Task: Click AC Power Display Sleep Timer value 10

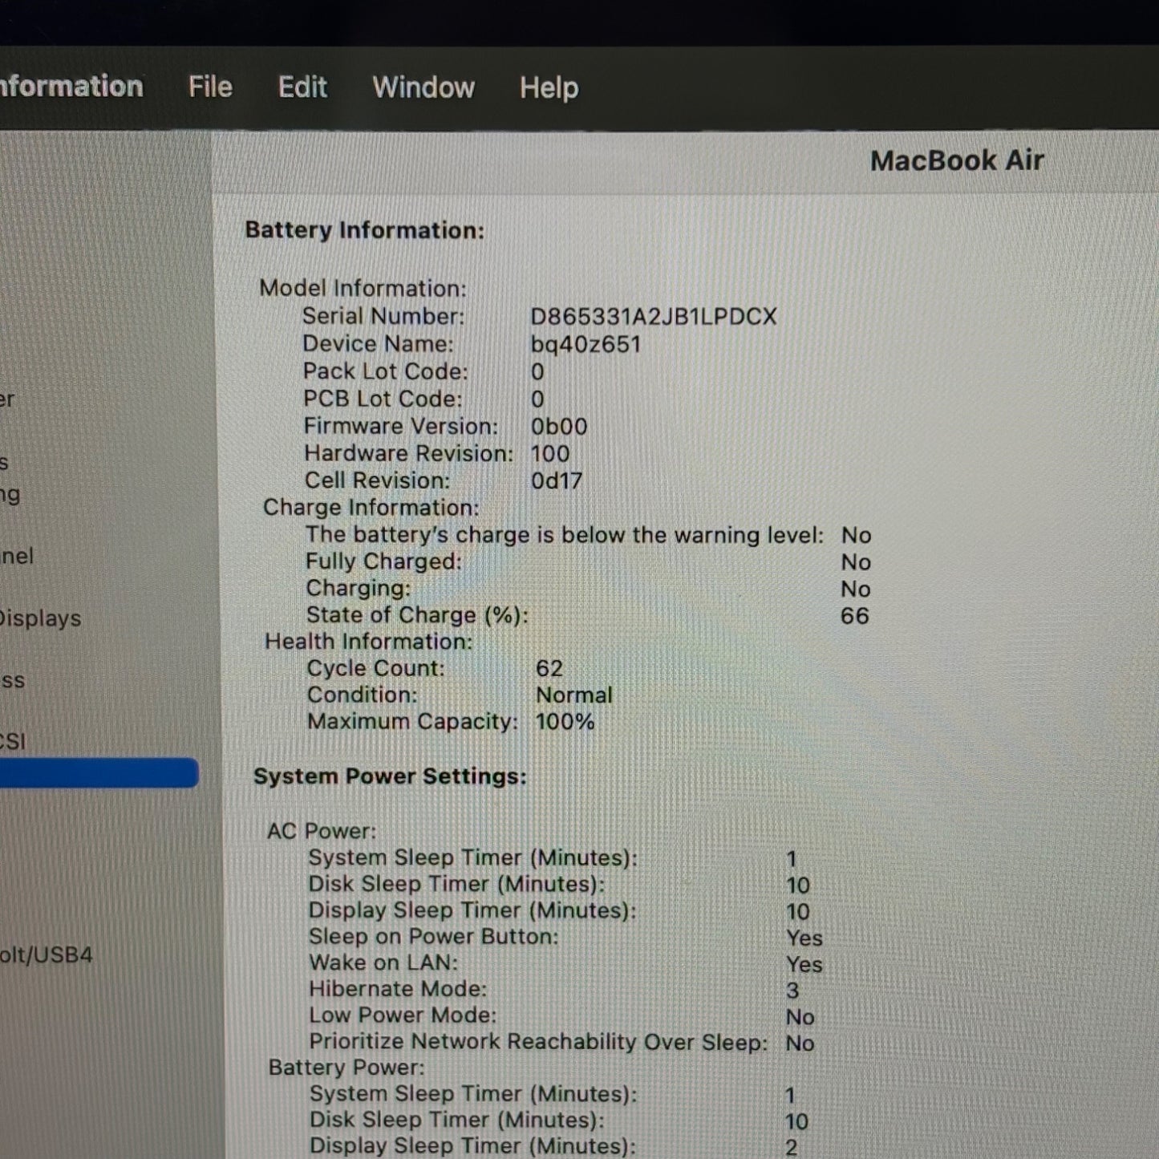Action: [x=798, y=912]
